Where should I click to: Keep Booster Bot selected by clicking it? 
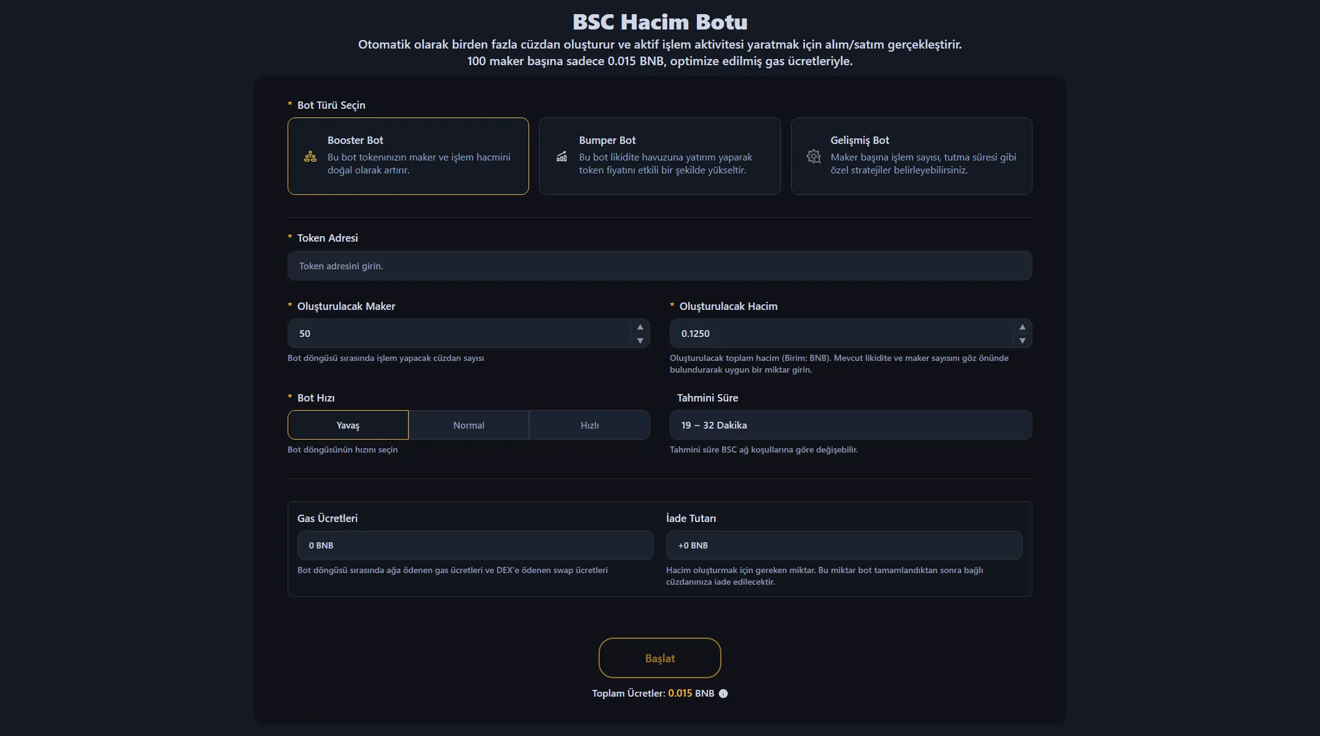coord(407,156)
